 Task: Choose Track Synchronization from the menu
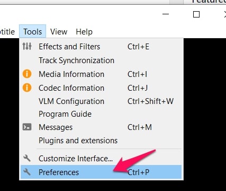(x=101, y=60)
